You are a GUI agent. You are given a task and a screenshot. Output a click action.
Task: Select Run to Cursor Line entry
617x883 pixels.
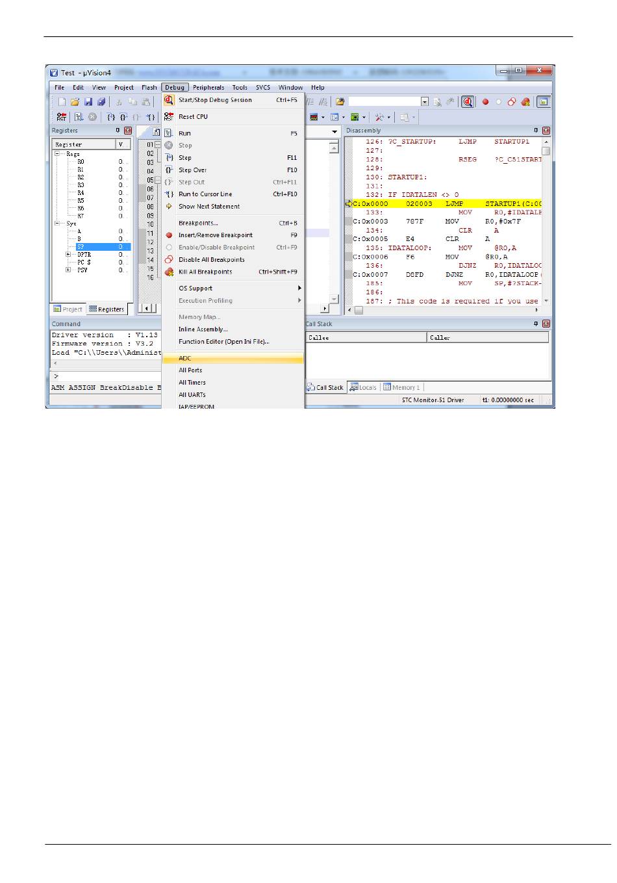coord(233,194)
